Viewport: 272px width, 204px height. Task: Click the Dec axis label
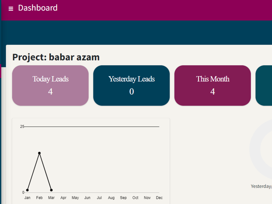pos(159,198)
